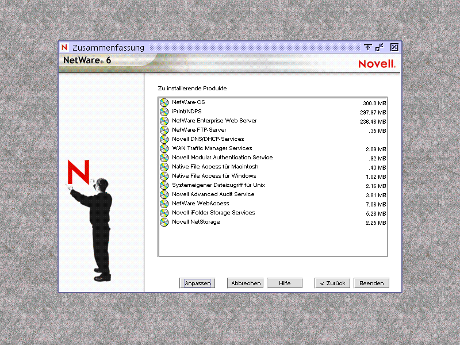Viewport: 460px width, 345px height.
Task: Click the 2.25 MB size value
Action: pyautogui.click(x=376, y=223)
